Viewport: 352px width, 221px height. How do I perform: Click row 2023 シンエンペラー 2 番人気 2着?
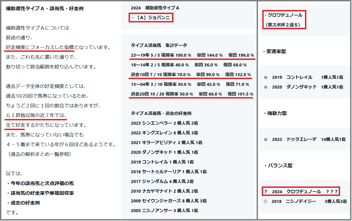click(x=164, y=123)
